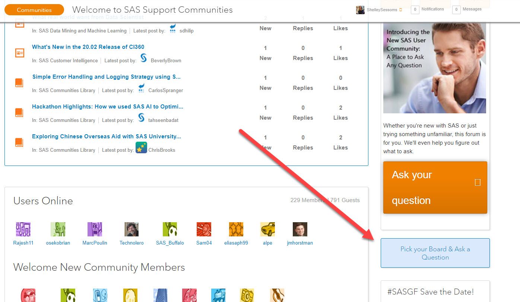This screenshot has height=302, width=520.
Task: Select jmhorstman's avatar
Action: tap(300, 229)
